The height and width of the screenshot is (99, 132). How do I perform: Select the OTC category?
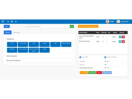(x=12, y=44)
